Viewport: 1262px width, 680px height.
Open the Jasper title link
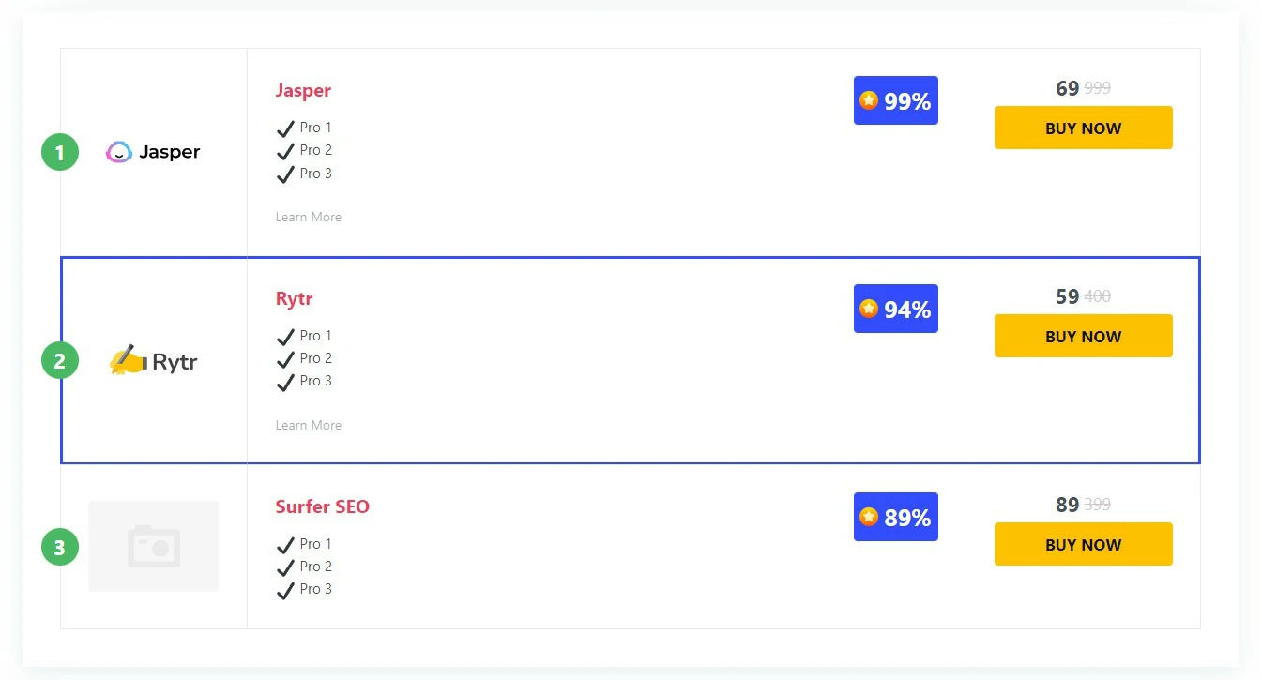(303, 90)
